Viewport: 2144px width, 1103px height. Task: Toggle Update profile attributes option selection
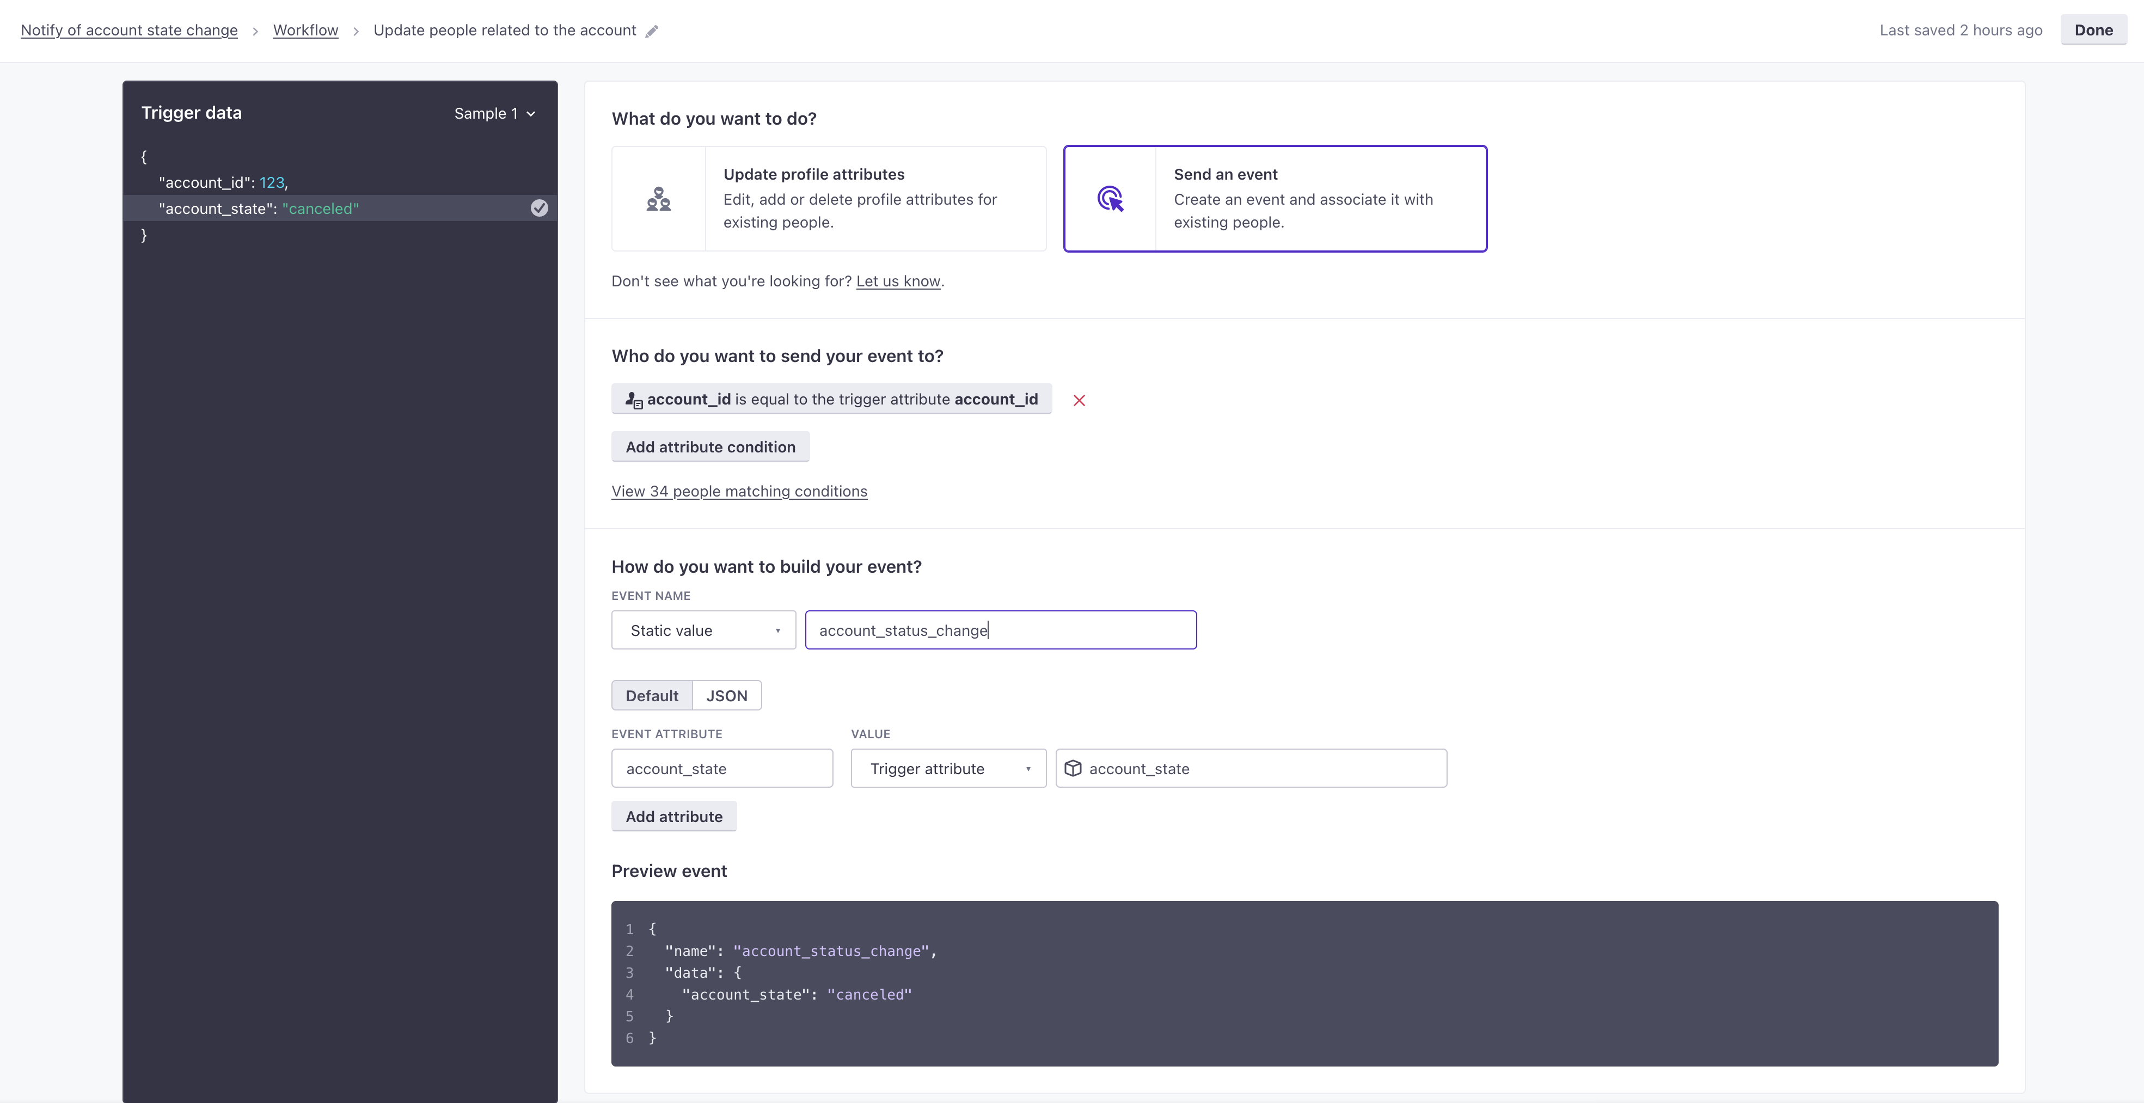pos(830,198)
